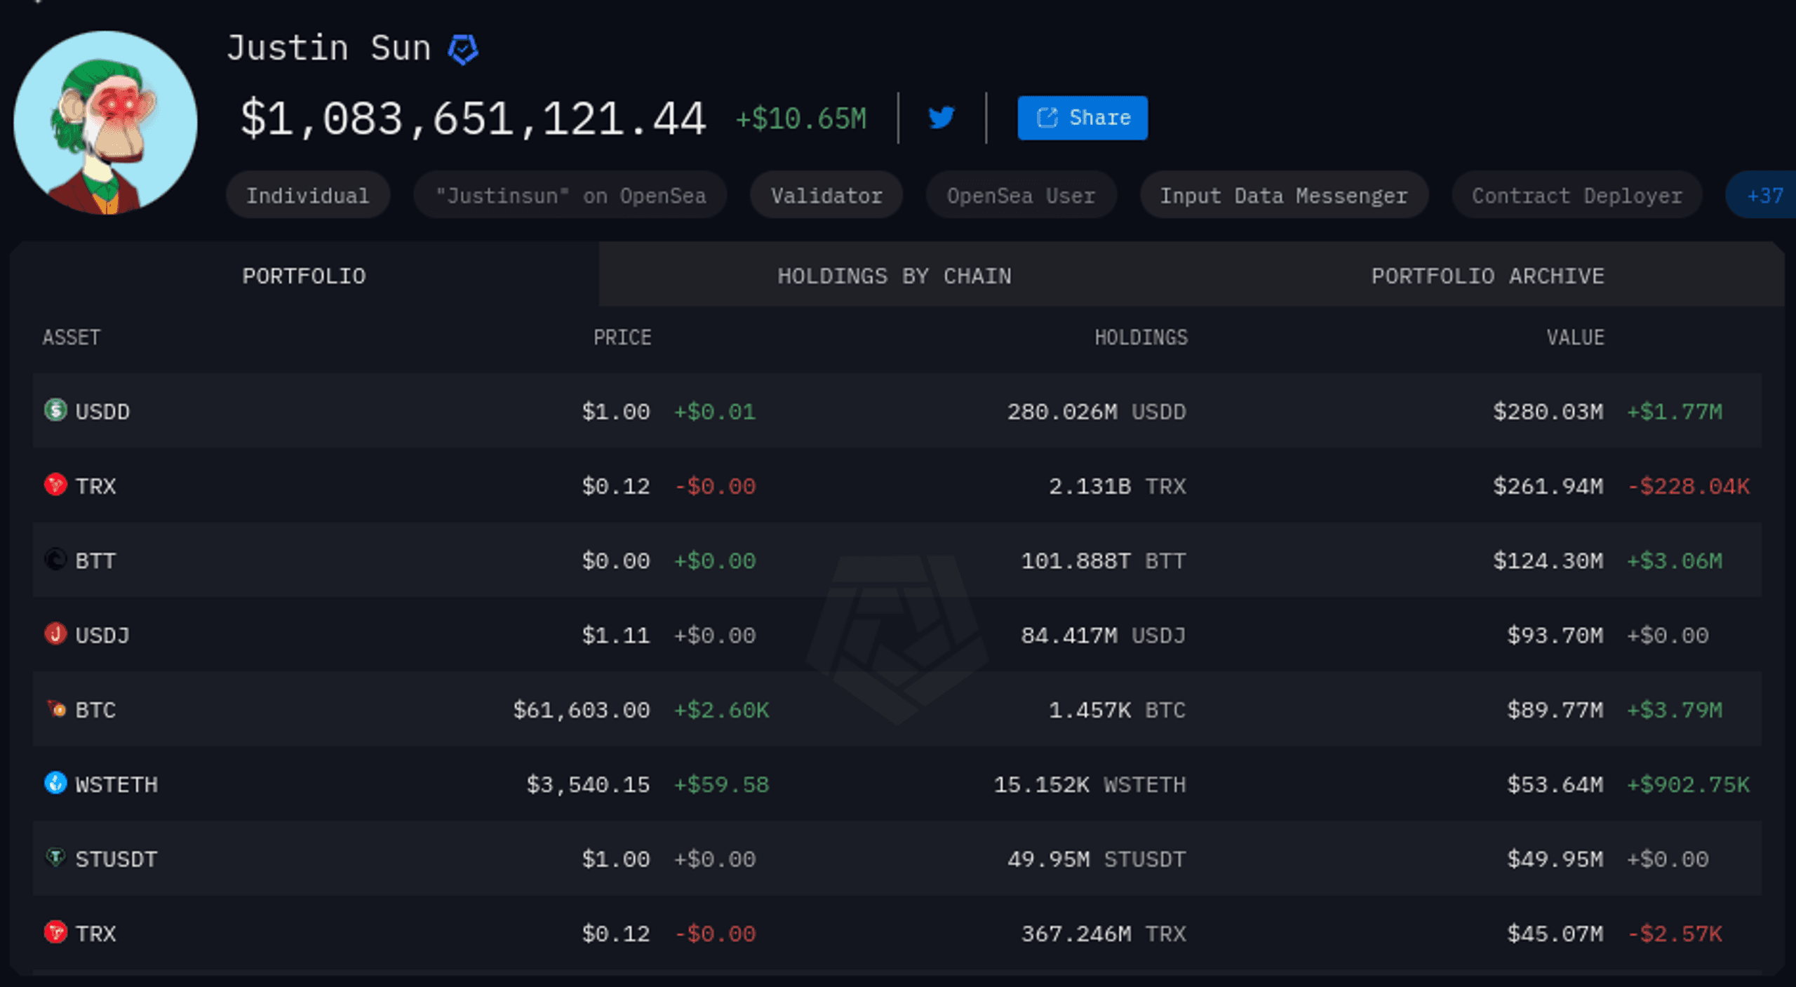Click the $53.64M WSTETH value
The width and height of the screenshot is (1796, 987).
[1555, 784]
